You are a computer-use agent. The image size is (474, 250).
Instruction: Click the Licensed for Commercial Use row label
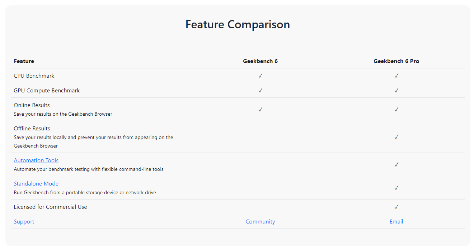[50, 207]
